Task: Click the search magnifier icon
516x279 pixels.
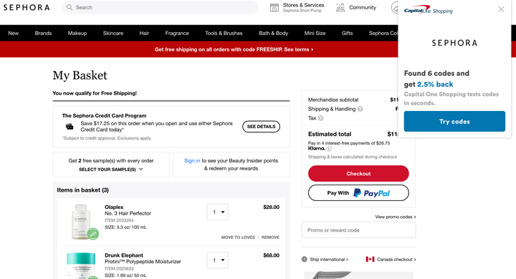Action: pos(69,7)
